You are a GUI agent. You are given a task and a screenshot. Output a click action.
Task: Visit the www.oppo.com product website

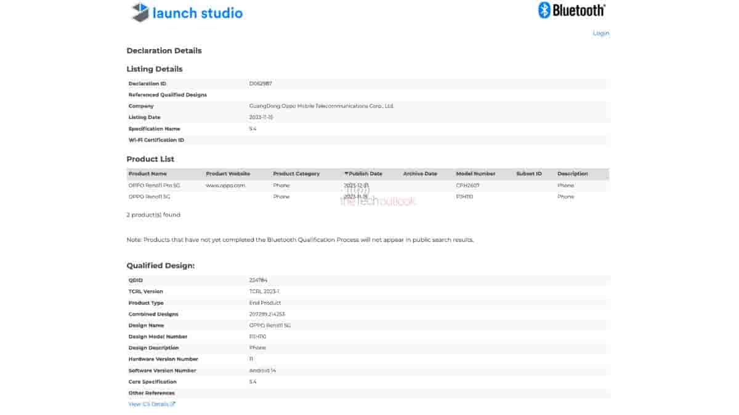pos(225,185)
